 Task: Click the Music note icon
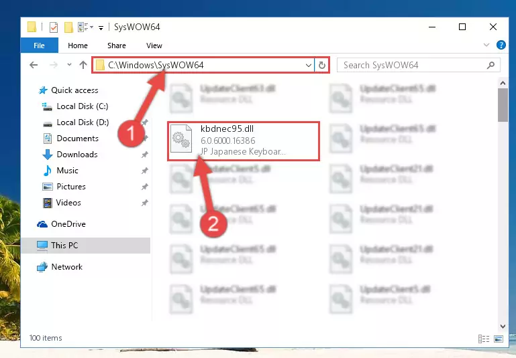(48, 171)
